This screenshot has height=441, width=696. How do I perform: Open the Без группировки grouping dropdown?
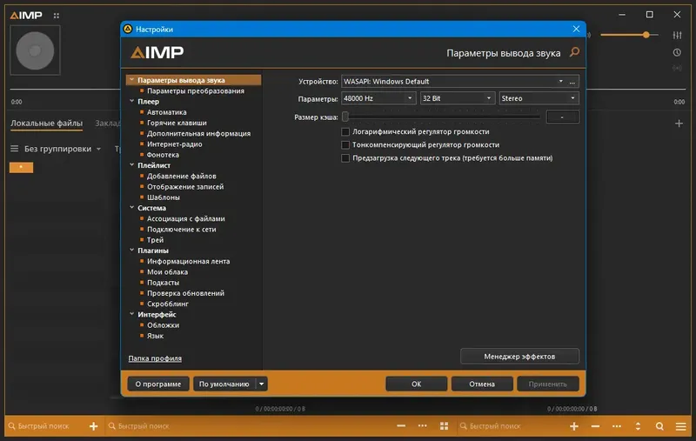[62, 149]
